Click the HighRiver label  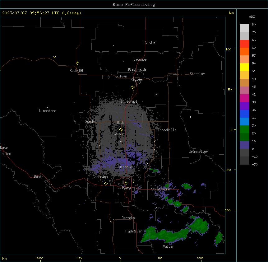tap(134, 231)
